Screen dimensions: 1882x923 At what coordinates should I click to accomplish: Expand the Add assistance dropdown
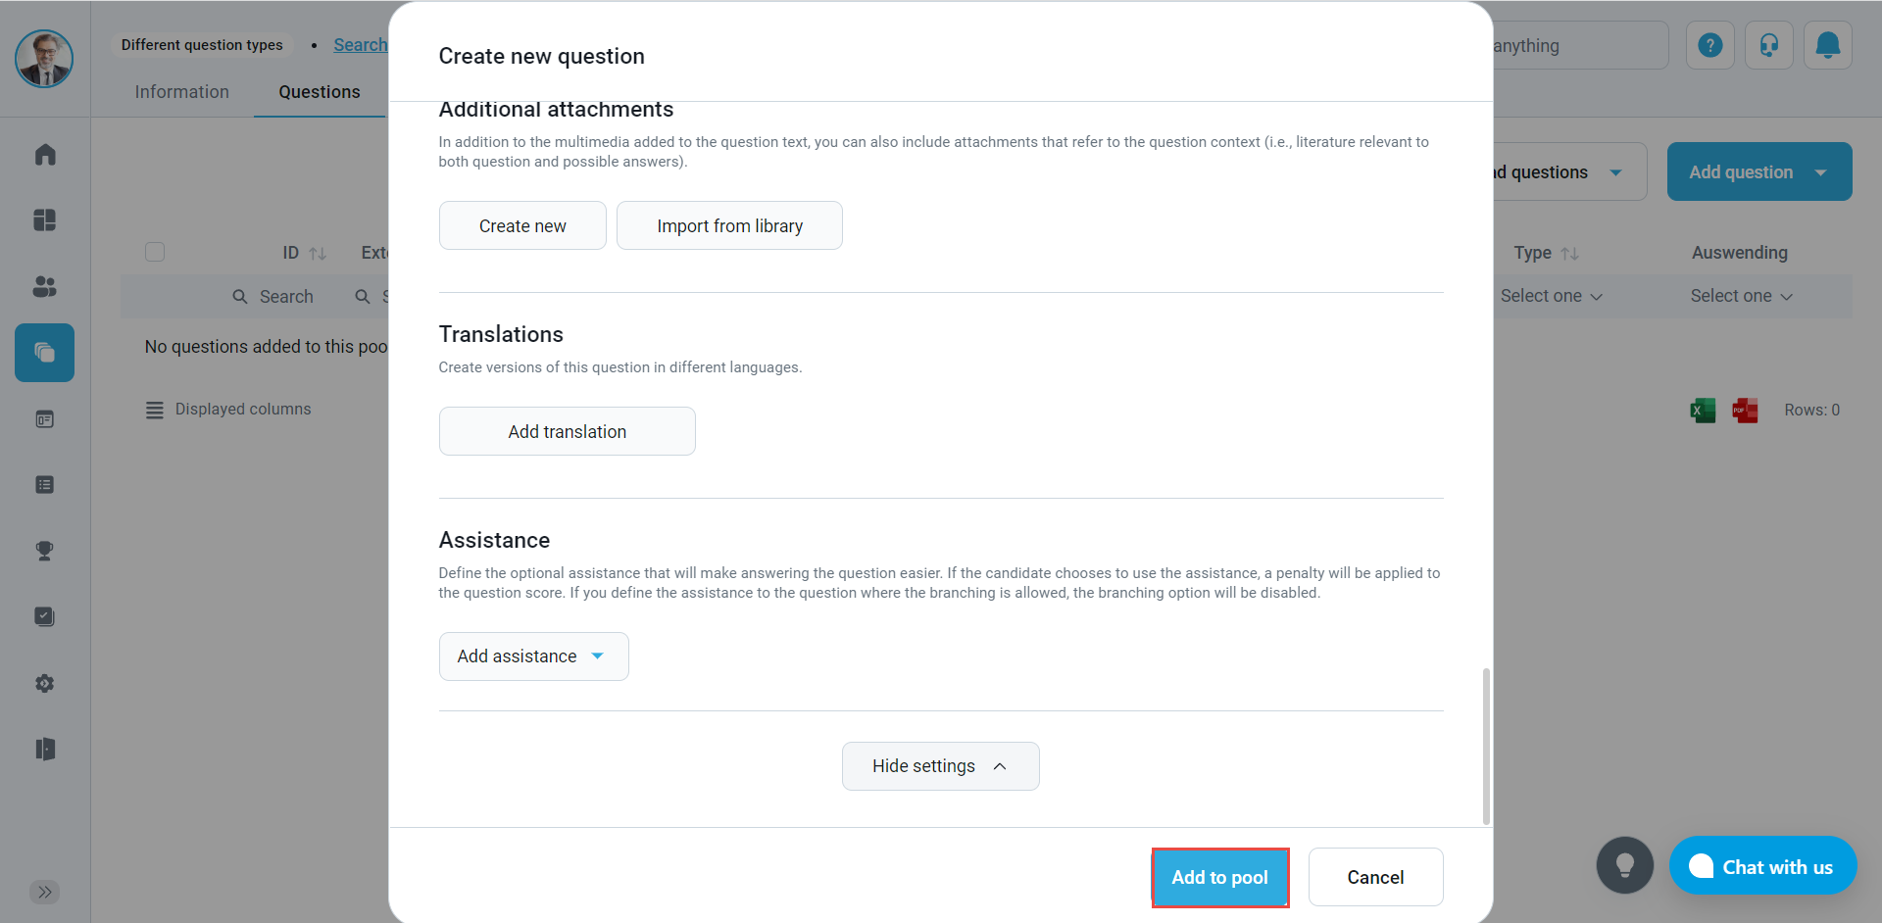click(533, 656)
